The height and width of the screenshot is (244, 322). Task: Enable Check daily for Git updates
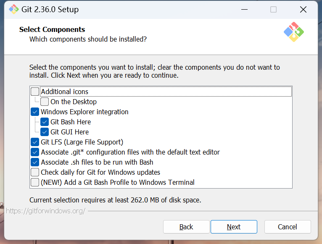click(35, 172)
